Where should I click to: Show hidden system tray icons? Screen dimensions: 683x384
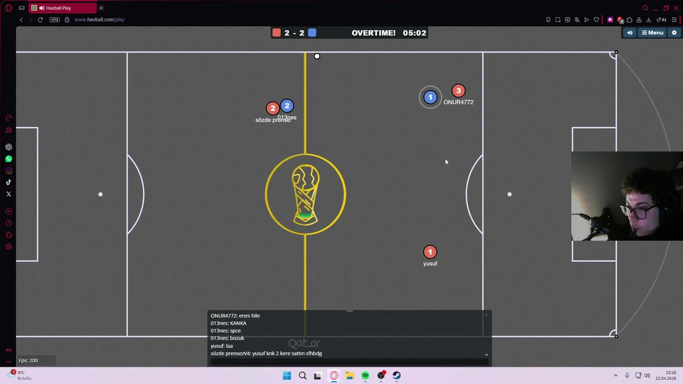(615, 375)
